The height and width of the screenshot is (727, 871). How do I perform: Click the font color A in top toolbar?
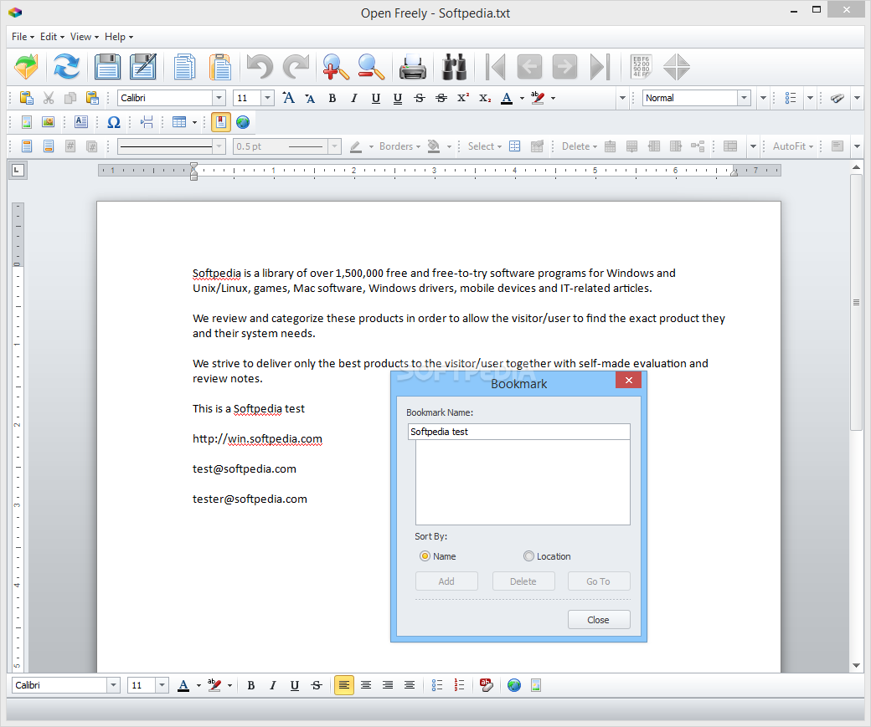[507, 98]
